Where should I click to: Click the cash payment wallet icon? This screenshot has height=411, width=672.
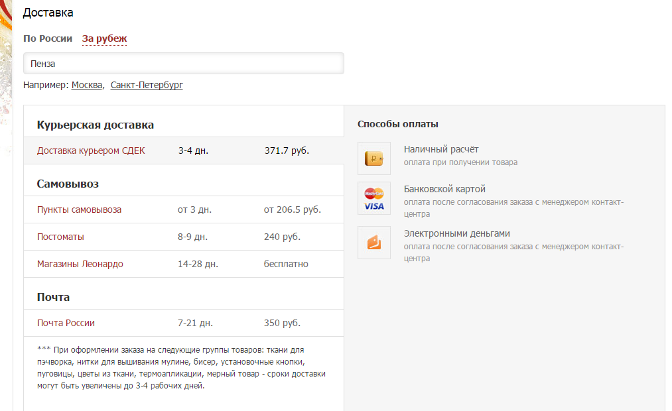click(x=374, y=158)
